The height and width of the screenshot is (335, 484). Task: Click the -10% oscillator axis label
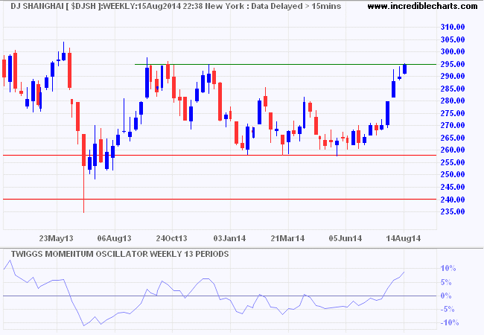tap(450, 323)
